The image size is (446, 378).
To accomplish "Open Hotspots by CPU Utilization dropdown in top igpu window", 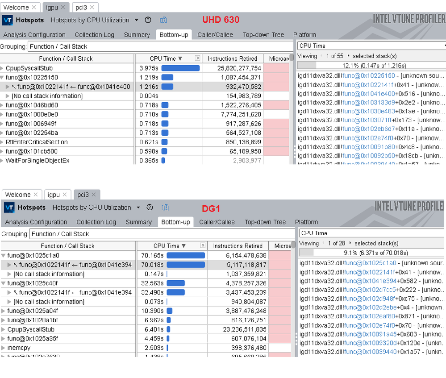I will click(x=137, y=20).
